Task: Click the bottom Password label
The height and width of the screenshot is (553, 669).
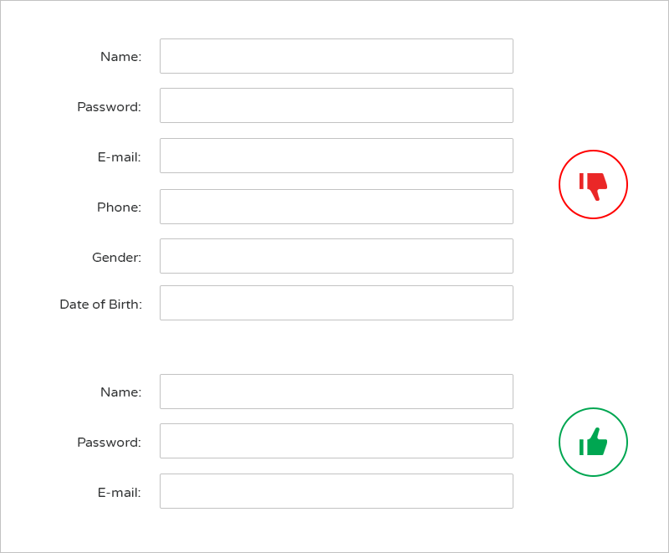Action: coord(108,442)
